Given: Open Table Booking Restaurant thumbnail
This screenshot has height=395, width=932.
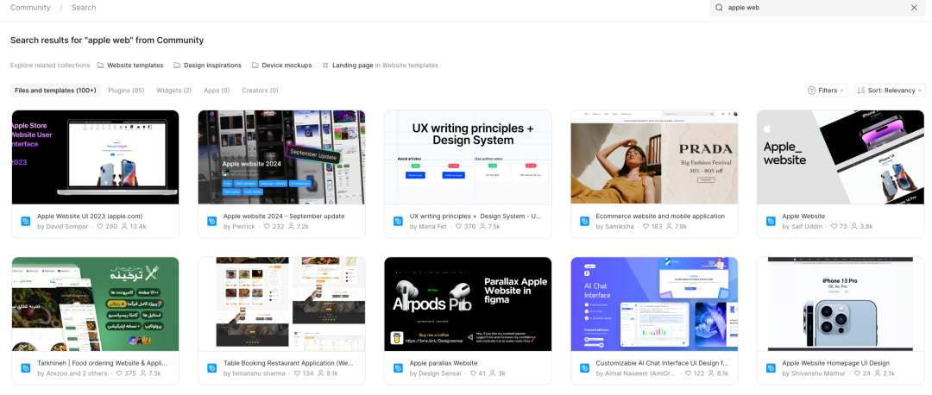Looking at the screenshot, I should click(x=281, y=304).
